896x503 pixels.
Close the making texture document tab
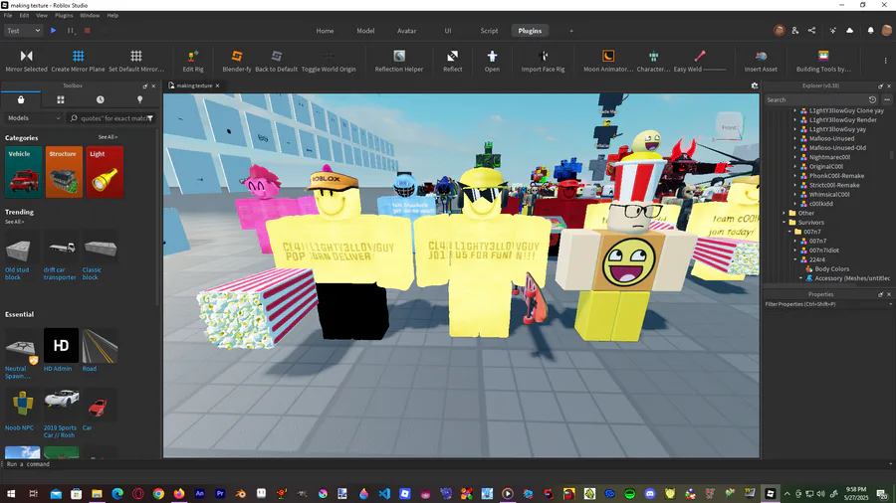pos(217,85)
